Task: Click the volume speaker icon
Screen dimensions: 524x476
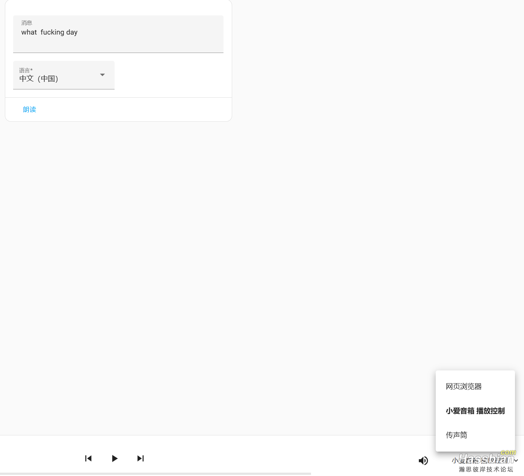Action: (423, 461)
